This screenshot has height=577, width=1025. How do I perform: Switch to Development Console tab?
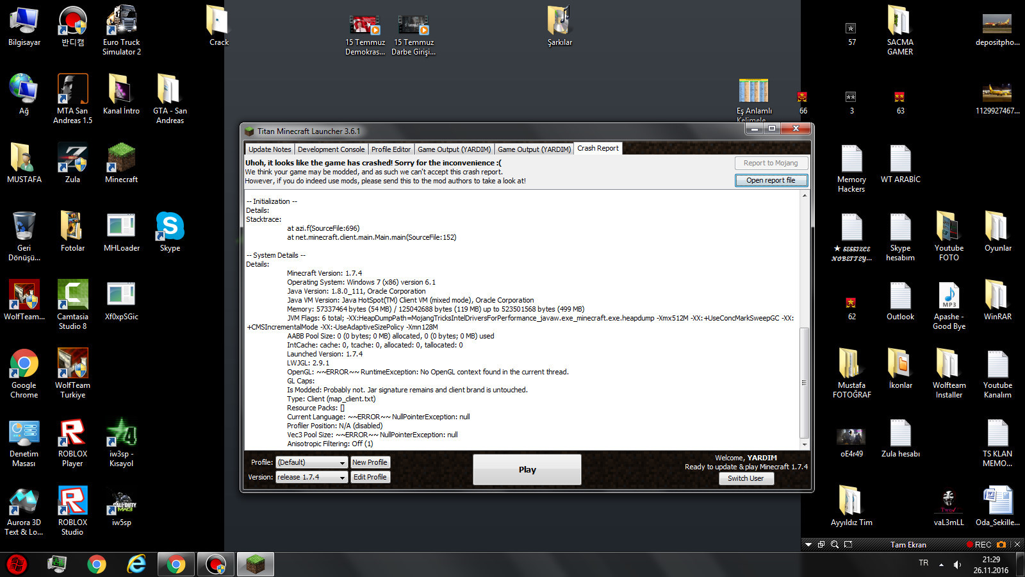point(331,149)
